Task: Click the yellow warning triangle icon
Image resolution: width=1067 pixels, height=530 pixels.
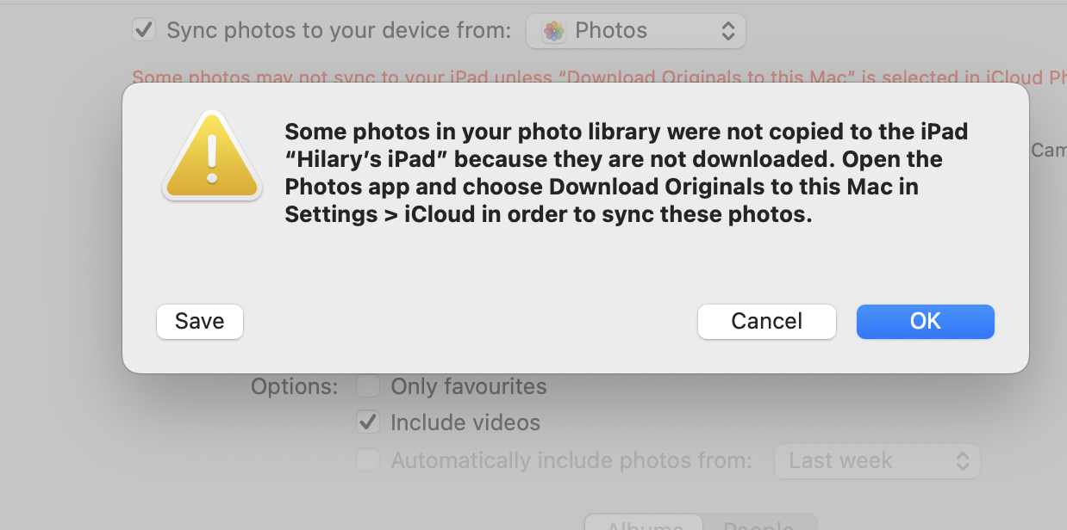Action: [x=211, y=157]
